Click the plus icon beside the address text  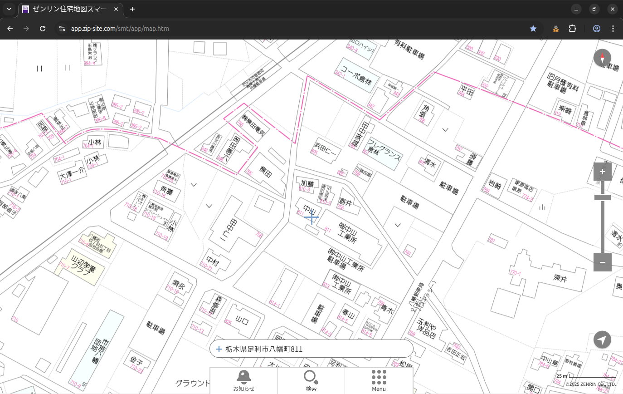219,349
